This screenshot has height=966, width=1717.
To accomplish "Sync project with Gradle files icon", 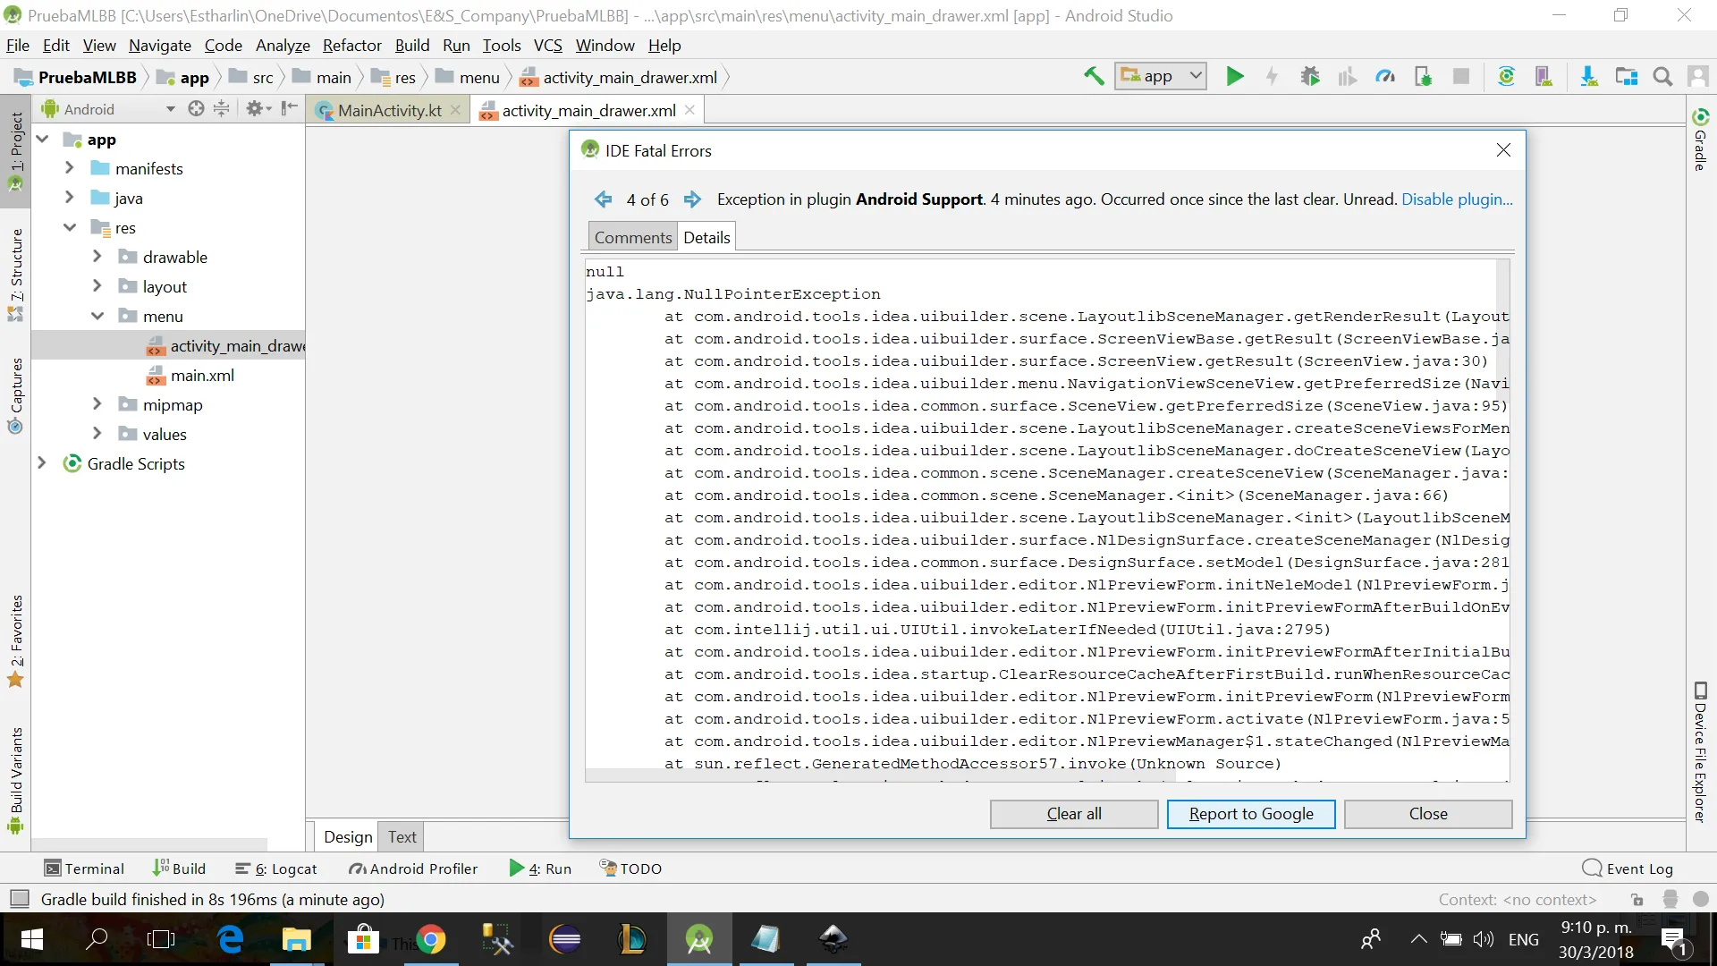I will click(x=1506, y=77).
